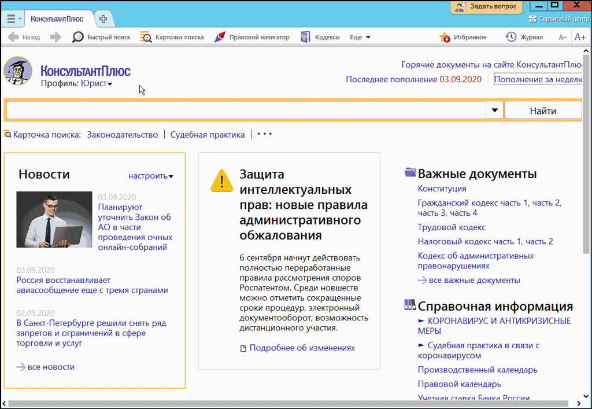
Task: Open Гражданский кодекс link
Action: pyautogui.click(x=490, y=208)
